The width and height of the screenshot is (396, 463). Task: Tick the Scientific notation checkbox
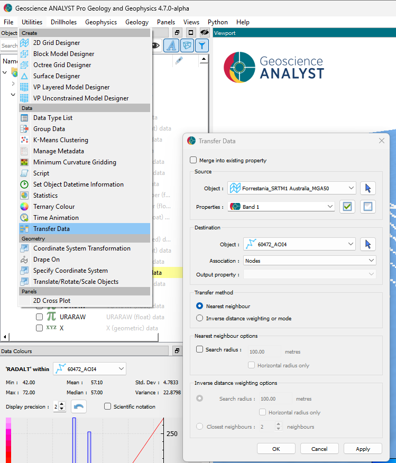(x=108, y=406)
